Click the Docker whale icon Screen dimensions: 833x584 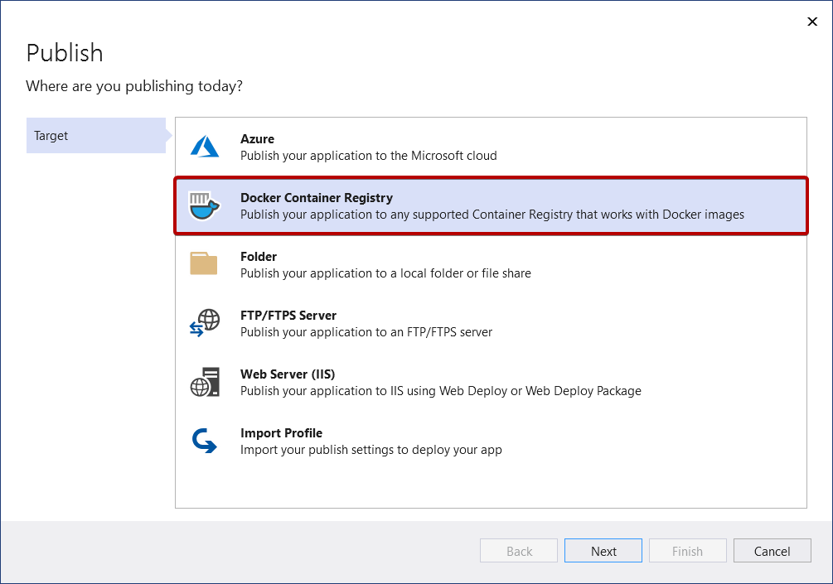click(x=205, y=205)
